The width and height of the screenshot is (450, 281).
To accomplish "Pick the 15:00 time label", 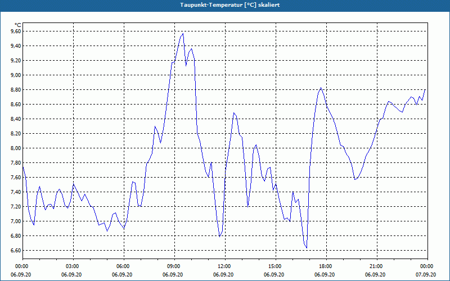I will coord(276,266).
